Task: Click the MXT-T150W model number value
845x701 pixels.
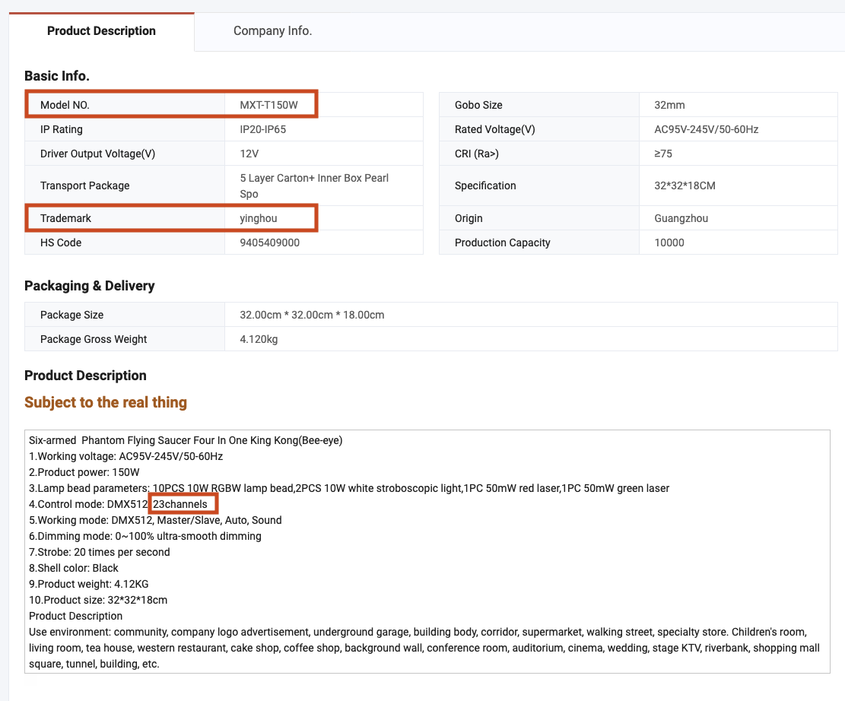Action: point(268,105)
